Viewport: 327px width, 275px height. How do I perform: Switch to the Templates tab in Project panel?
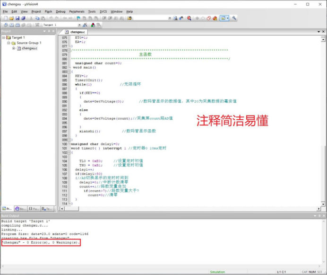point(47,209)
